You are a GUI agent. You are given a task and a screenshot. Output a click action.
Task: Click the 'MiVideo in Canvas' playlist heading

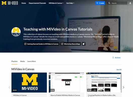tap(23, 69)
